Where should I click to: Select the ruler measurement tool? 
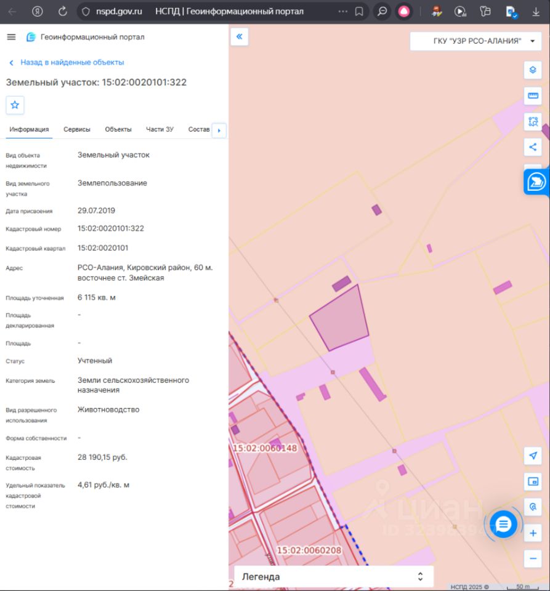[x=533, y=96]
